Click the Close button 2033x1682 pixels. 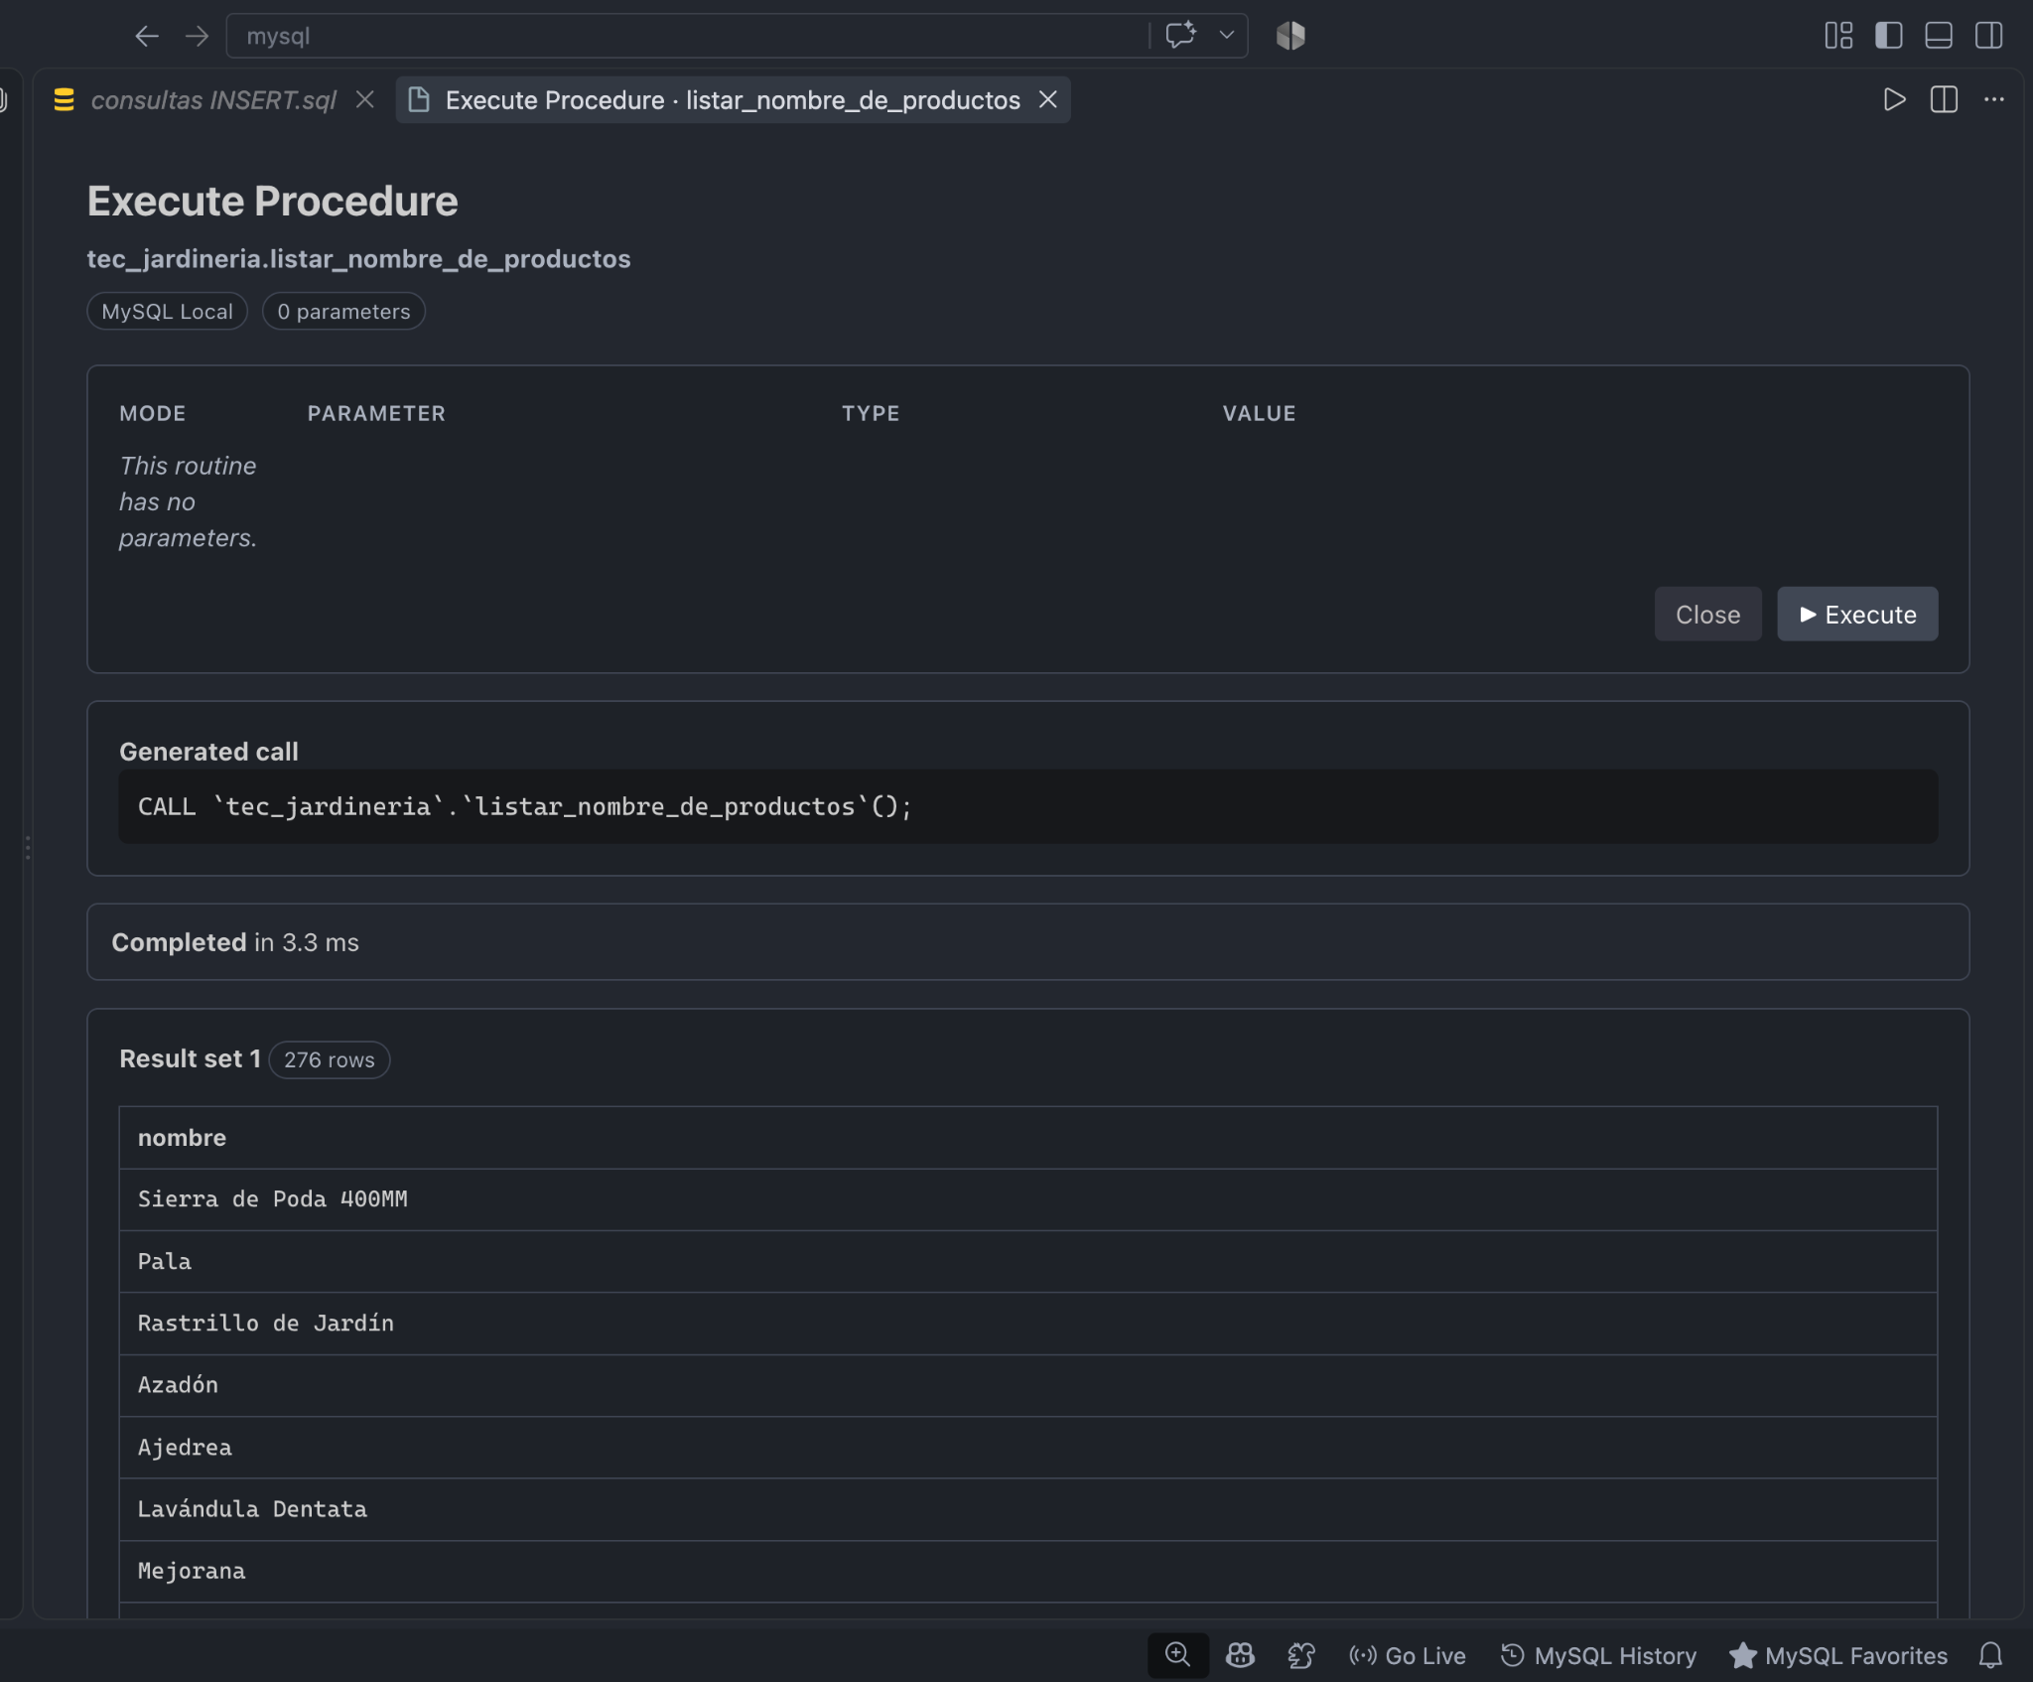(1707, 615)
